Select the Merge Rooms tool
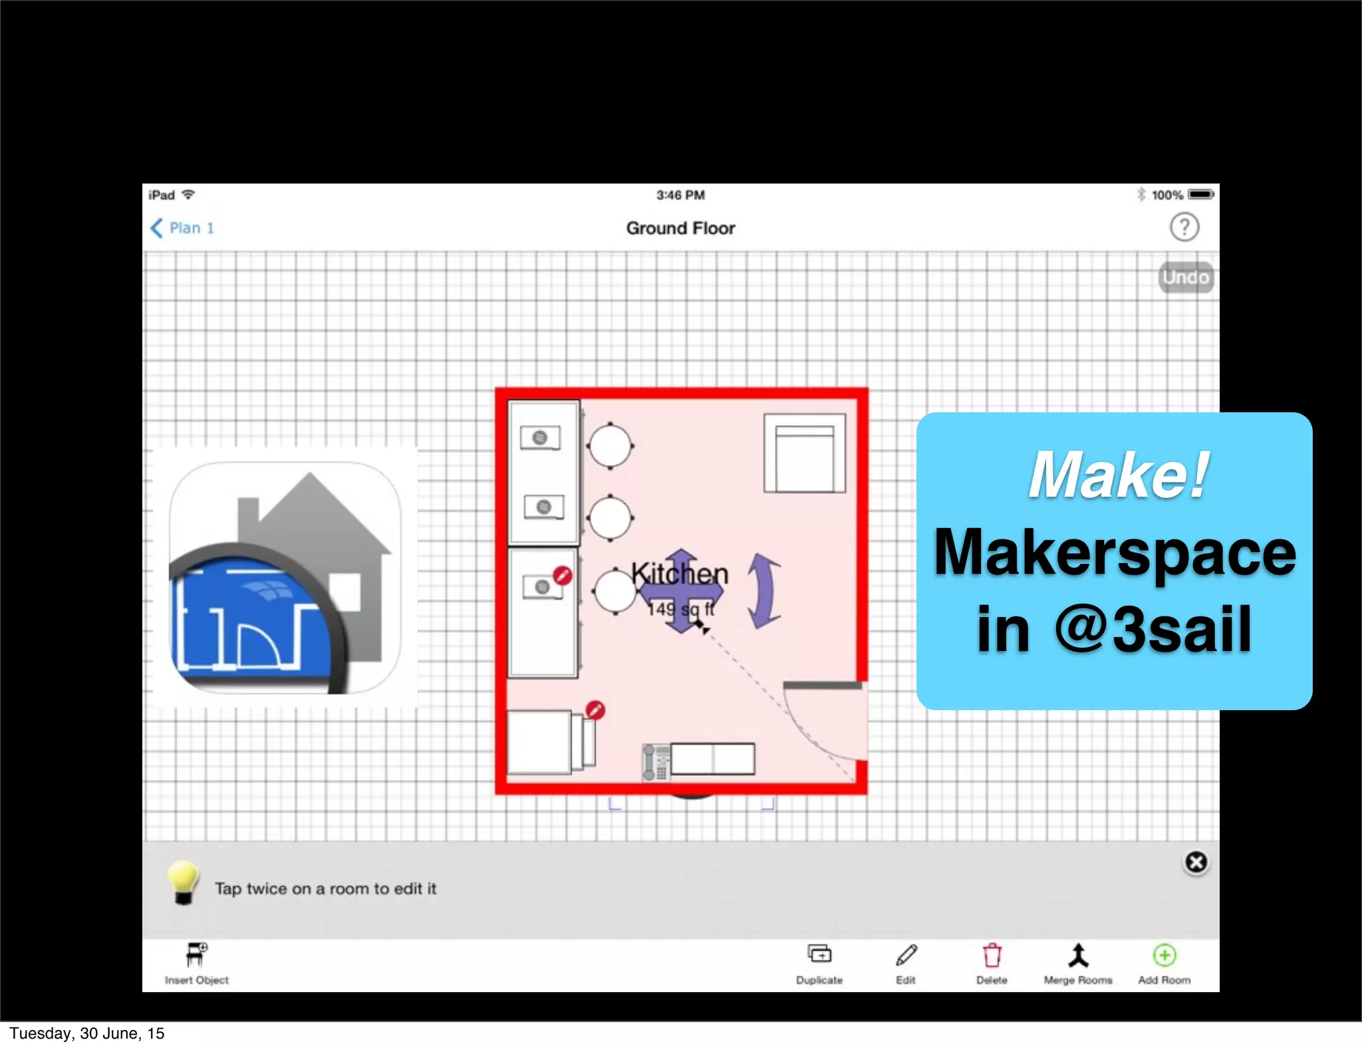This screenshot has width=1362, height=1048. coord(1078,964)
